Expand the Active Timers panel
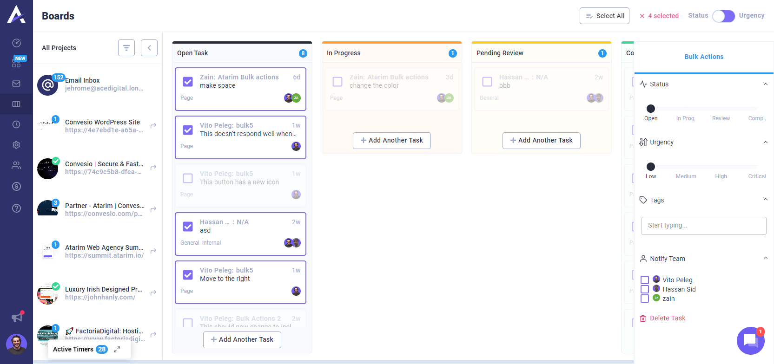This screenshot has height=364, width=774. [x=117, y=349]
